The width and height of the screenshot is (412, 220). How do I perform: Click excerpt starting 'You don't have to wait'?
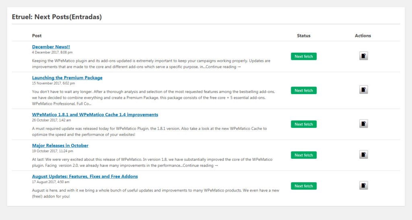tap(153, 98)
